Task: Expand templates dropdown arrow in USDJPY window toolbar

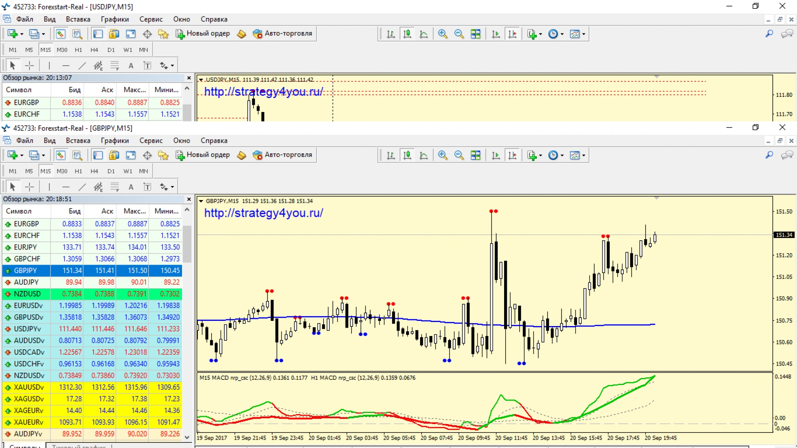Action: click(x=584, y=34)
